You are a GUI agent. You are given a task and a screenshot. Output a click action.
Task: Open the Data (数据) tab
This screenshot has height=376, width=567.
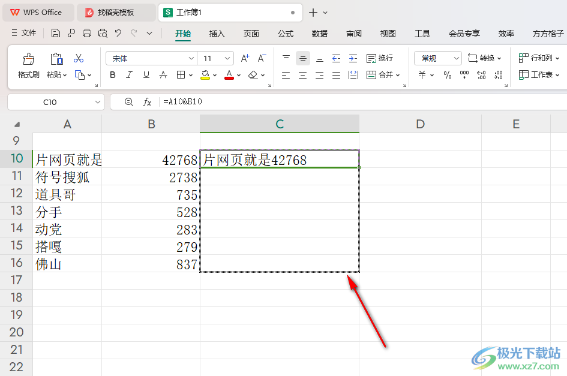pyautogui.click(x=320, y=34)
